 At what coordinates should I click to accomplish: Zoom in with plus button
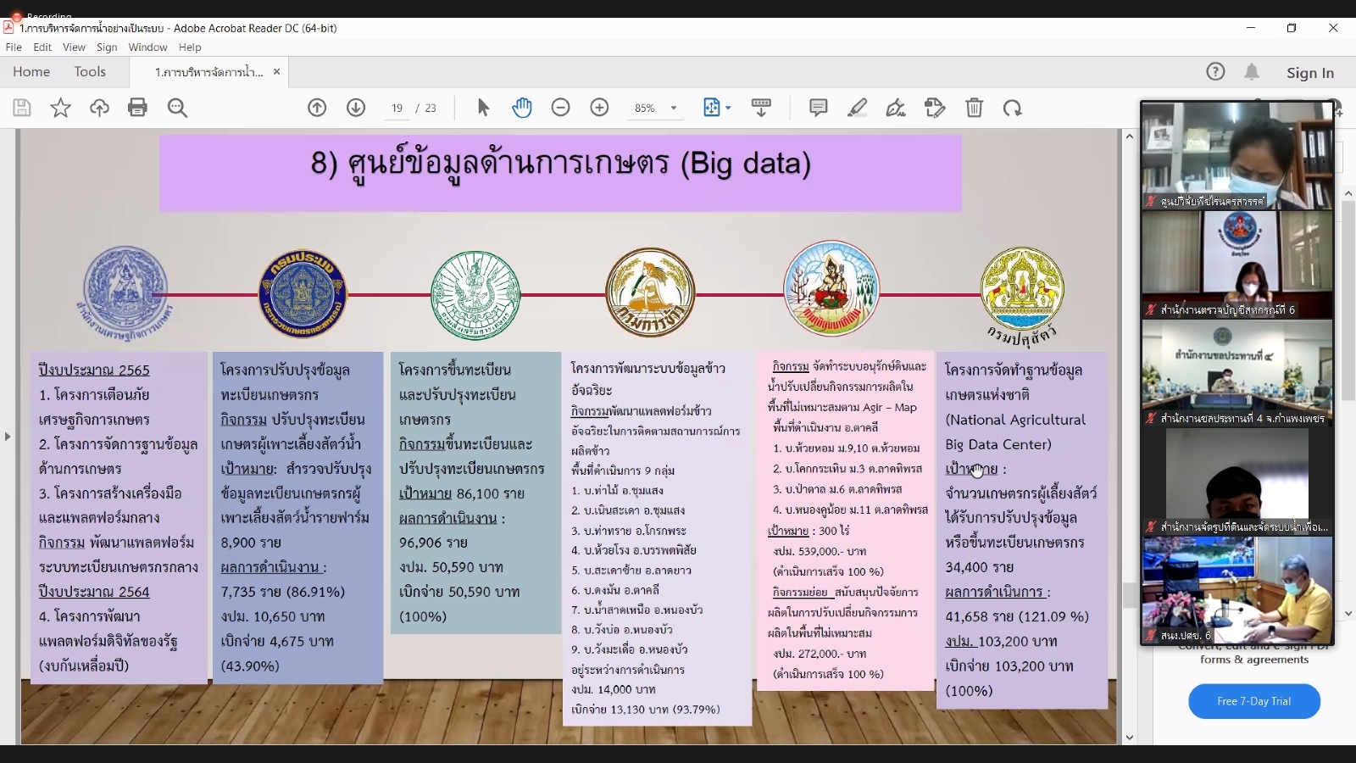[x=599, y=108]
